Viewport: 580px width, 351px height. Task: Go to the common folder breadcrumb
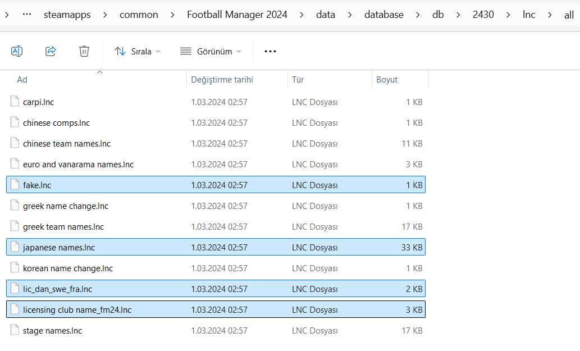pos(138,15)
